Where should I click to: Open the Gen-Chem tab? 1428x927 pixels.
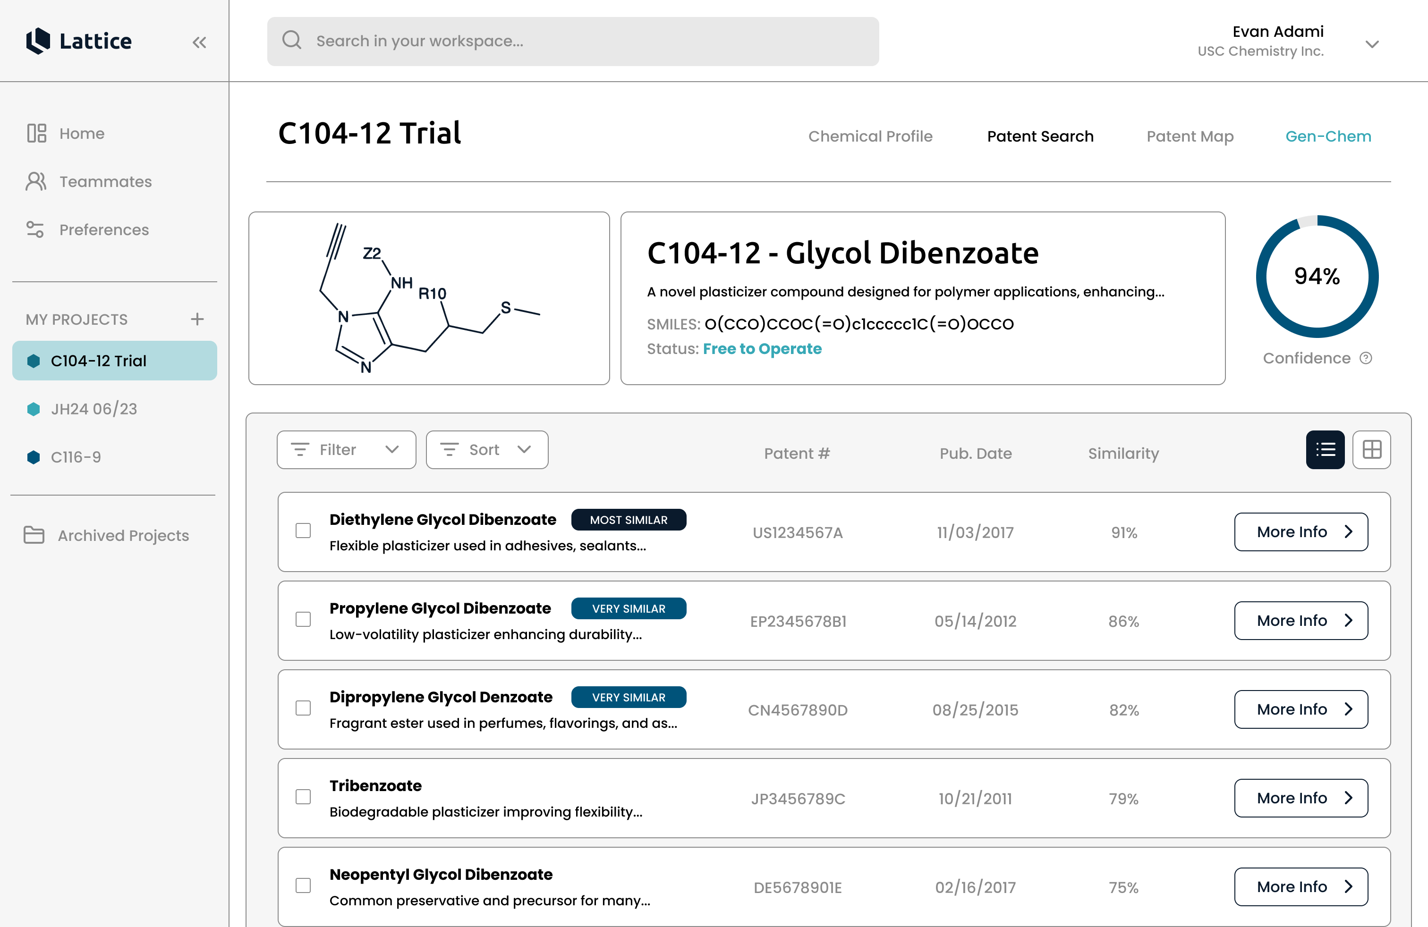1328,136
